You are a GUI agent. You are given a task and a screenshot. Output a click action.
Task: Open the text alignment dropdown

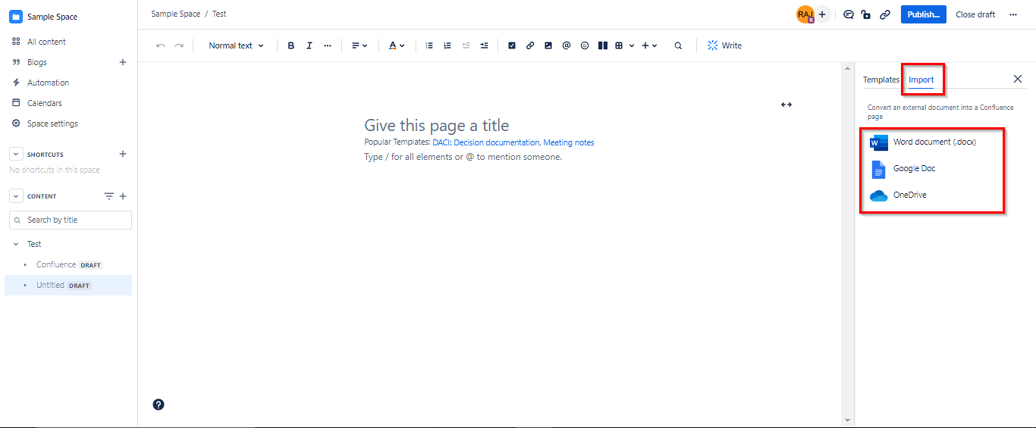(359, 46)
